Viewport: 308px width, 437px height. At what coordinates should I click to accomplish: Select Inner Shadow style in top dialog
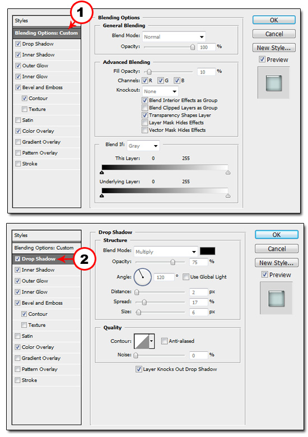click(x=38, y=55)
